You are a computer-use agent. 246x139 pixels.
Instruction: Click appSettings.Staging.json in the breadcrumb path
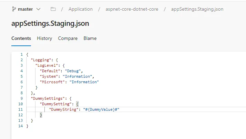tap(197, 9)
